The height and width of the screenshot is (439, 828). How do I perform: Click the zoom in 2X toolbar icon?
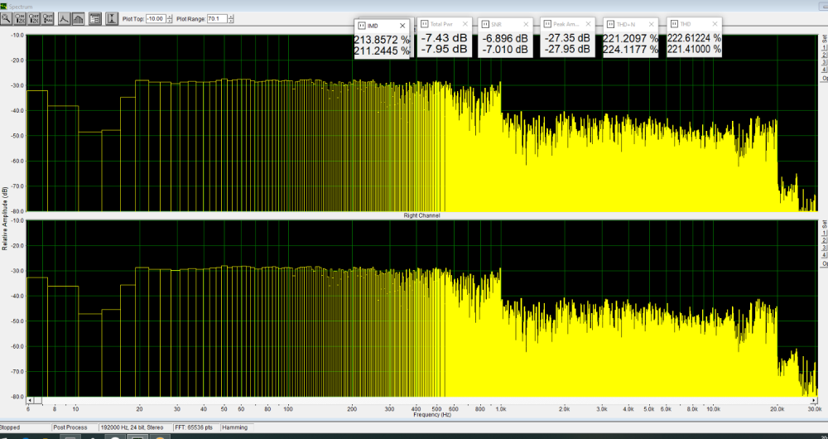21,17
